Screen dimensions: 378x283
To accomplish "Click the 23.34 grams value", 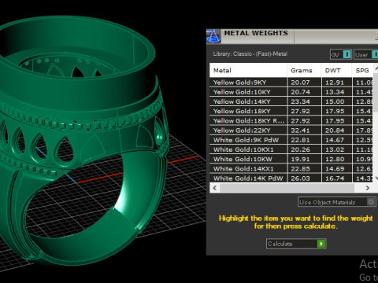I will coord(300,101).
